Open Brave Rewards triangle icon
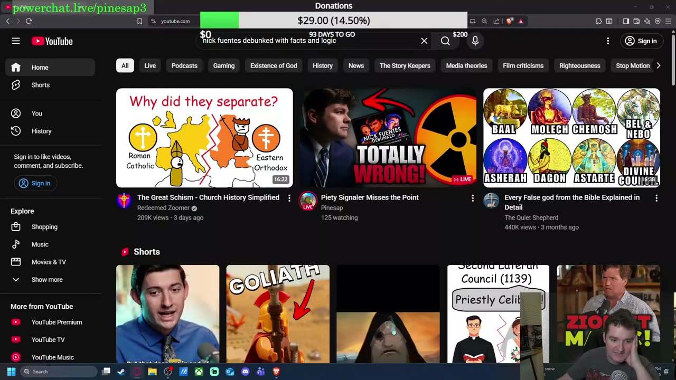 coord(521,21)
